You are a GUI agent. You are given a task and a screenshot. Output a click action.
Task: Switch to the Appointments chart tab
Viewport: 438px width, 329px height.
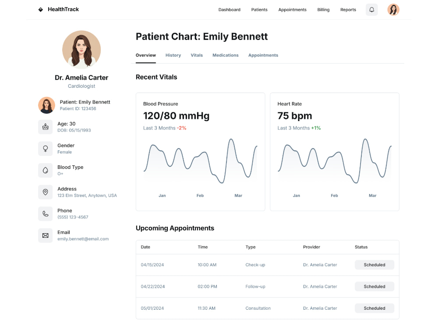click(263, 55)
